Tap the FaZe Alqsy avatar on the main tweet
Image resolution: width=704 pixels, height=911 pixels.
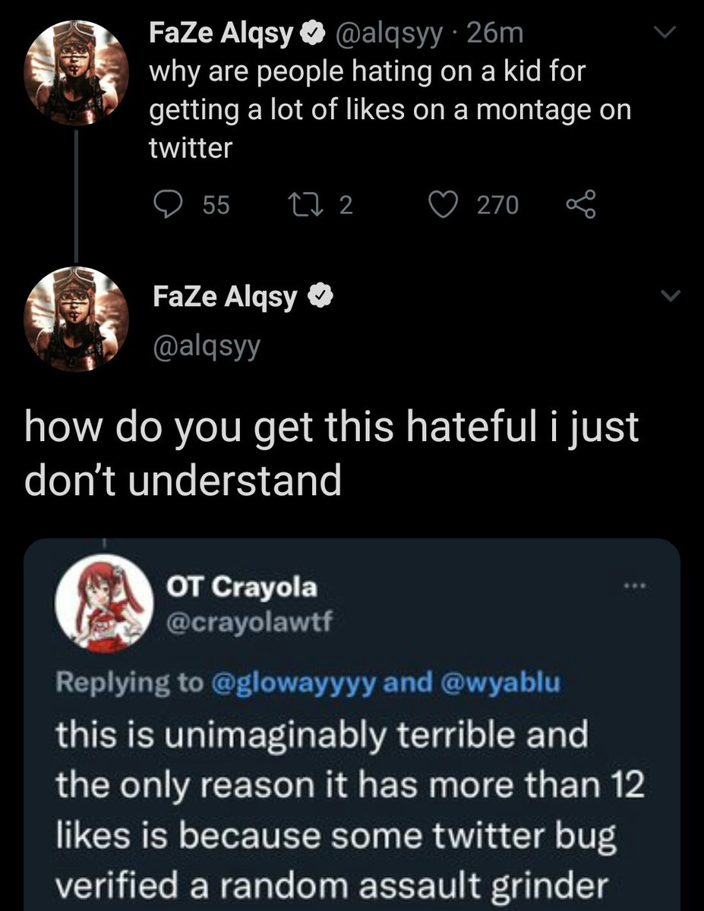point(75,319)
